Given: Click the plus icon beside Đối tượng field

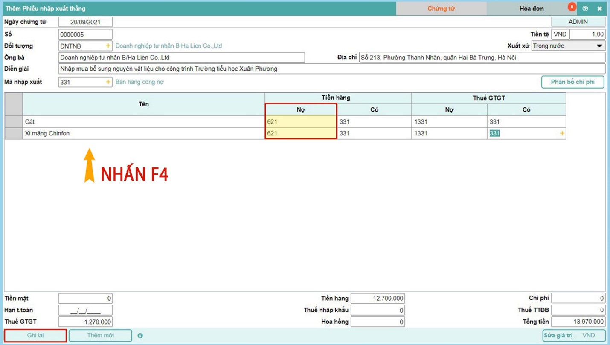Looking at the screenshot, I should point(108,46).
